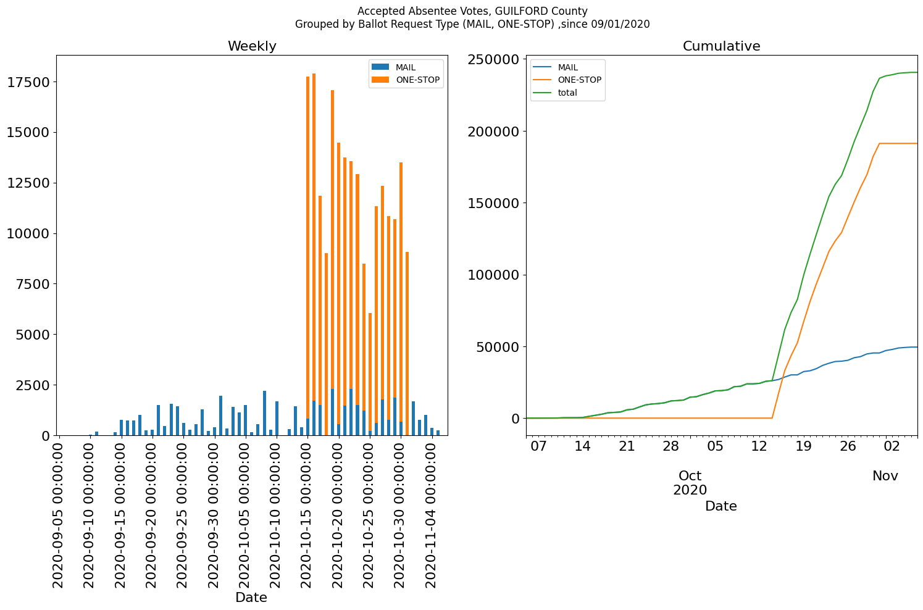
Task: Click the '26' tick on Cumulative x-axis
Action: coord(848,446)
